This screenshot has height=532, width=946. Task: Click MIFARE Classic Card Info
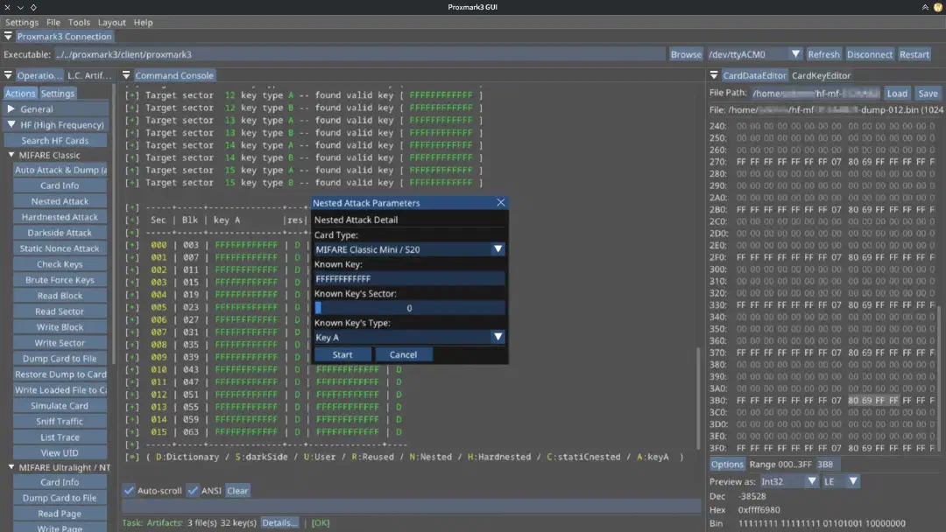(60, 185)
